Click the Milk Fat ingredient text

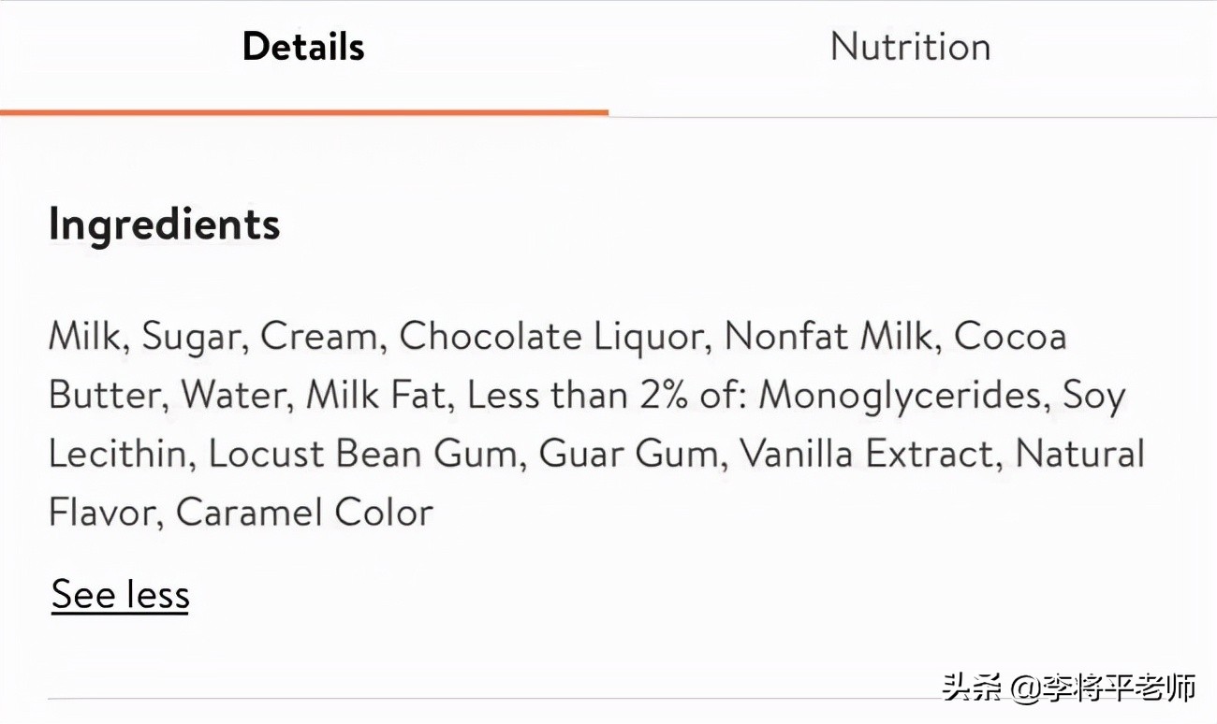click(x=375, y=396)
